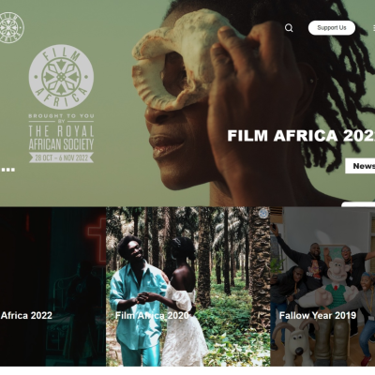This screenshot has width=375, height=375.
Task: Open the FILM AFRICA 2022 hero heading
Action: point(301,136)
